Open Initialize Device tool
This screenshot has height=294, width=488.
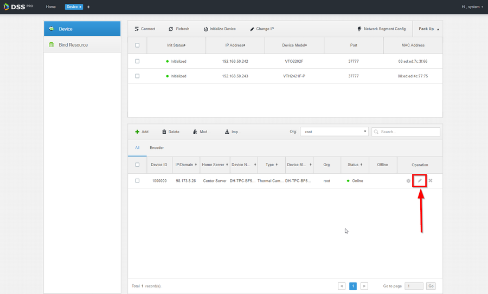click(206, 29)
